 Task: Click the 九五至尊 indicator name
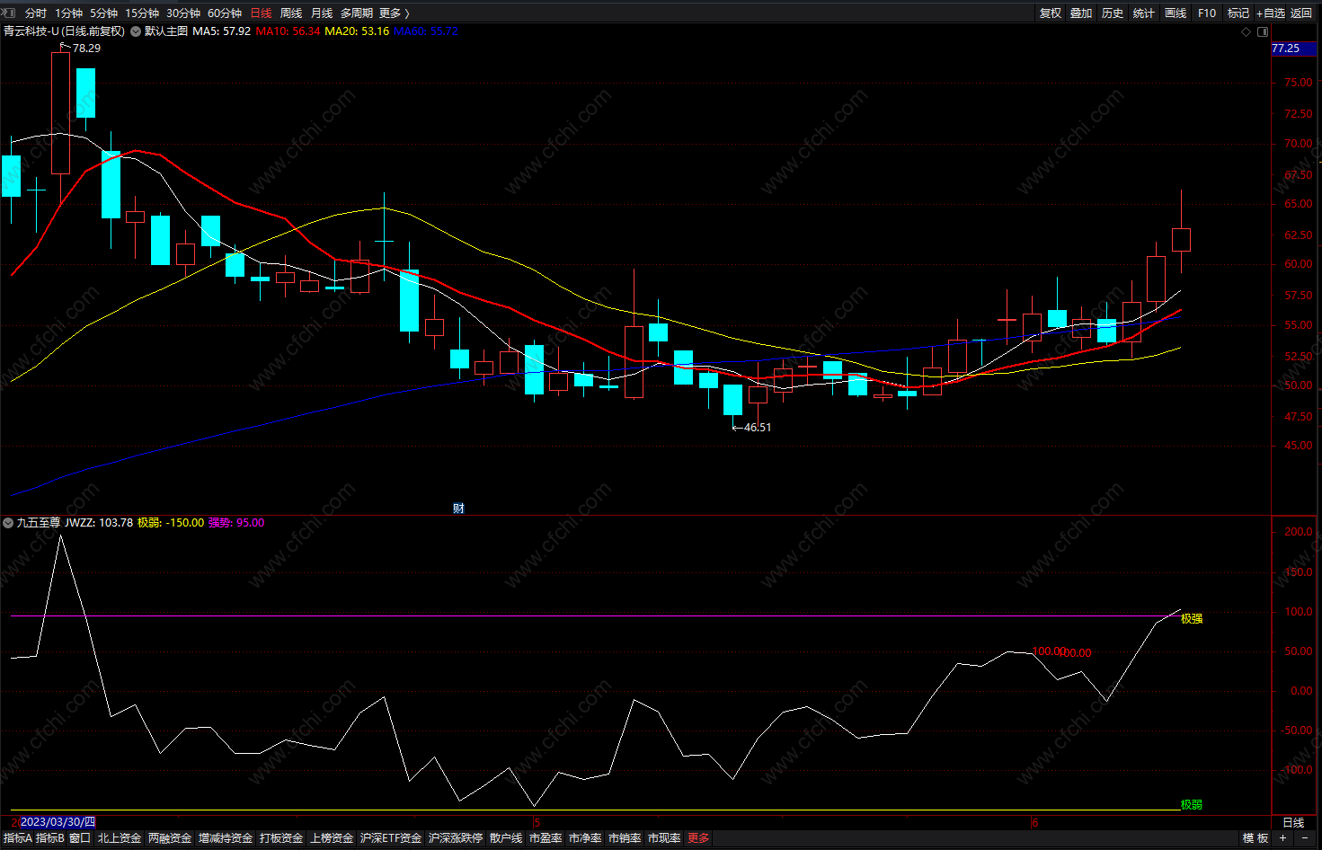point(39,523)
